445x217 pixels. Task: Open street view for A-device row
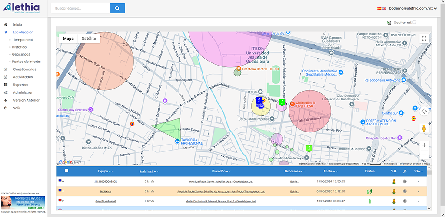click(x=394, y=191)
